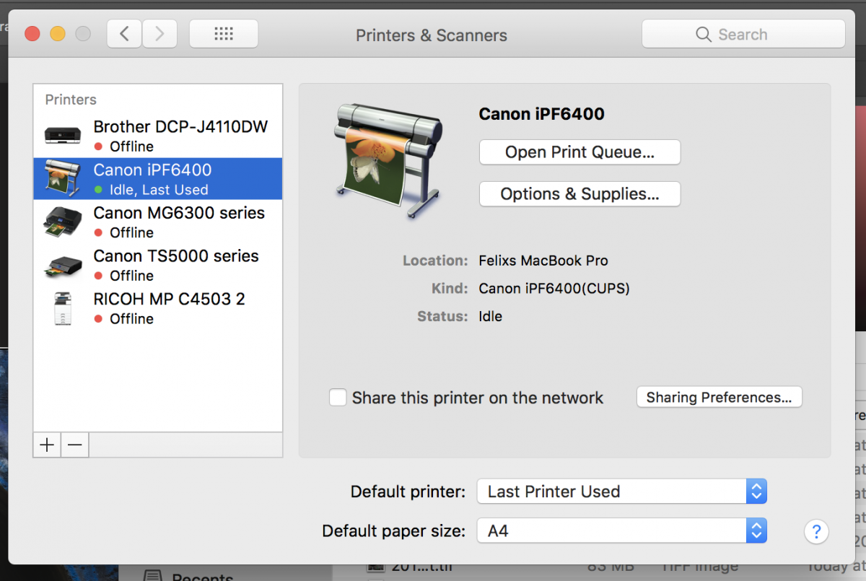Show all preferences via grid icon

(x=224, y=34)
